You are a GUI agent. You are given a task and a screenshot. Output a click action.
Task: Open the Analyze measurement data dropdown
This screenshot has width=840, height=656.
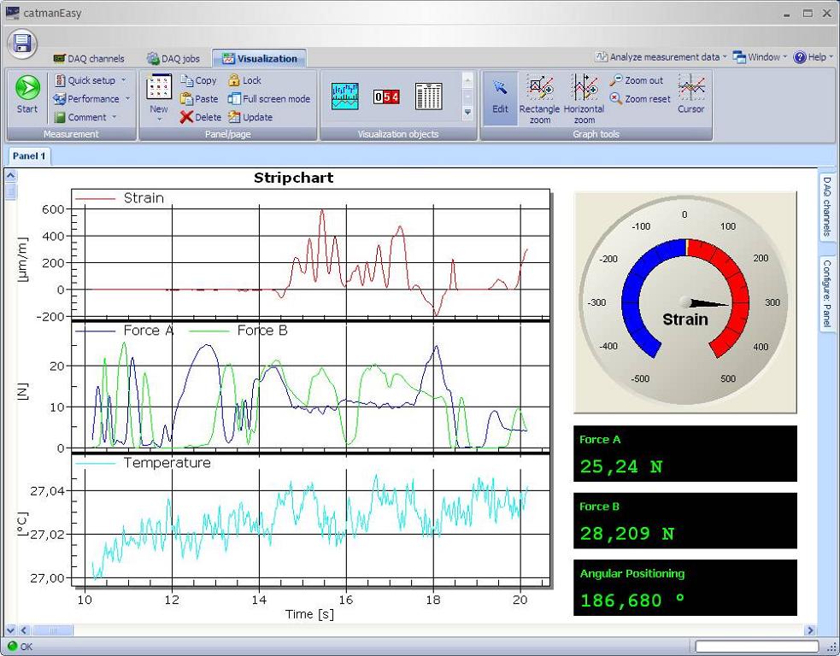pos(662,57)
